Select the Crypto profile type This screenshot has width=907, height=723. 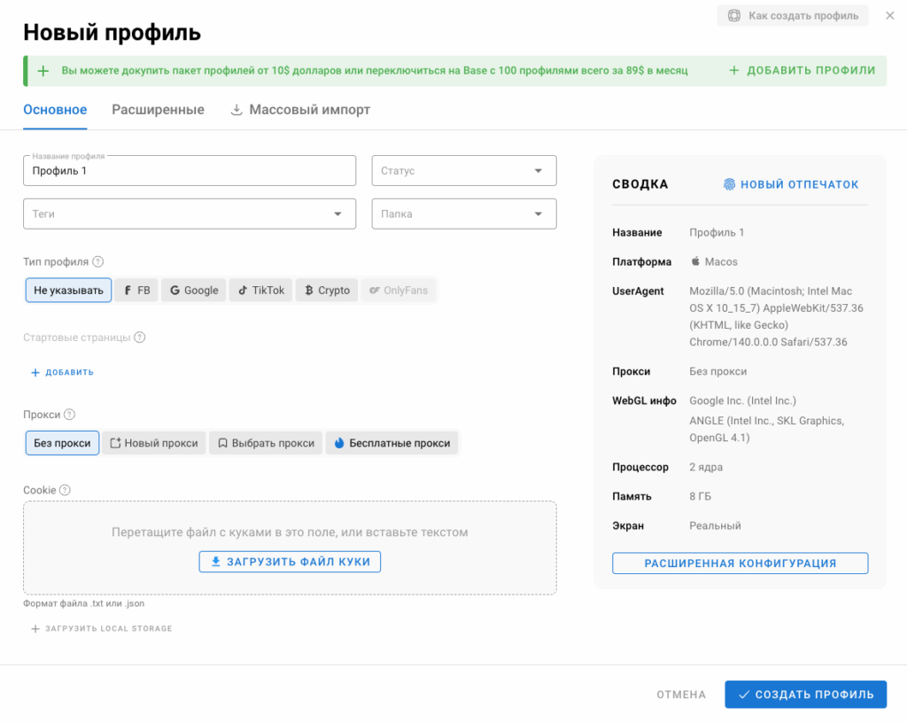(x=327, y=291)
